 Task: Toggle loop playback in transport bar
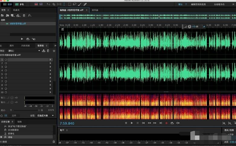[x=172, y=123]
